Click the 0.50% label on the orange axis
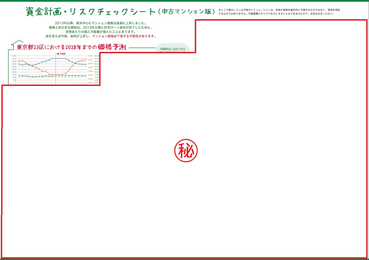 90,79
